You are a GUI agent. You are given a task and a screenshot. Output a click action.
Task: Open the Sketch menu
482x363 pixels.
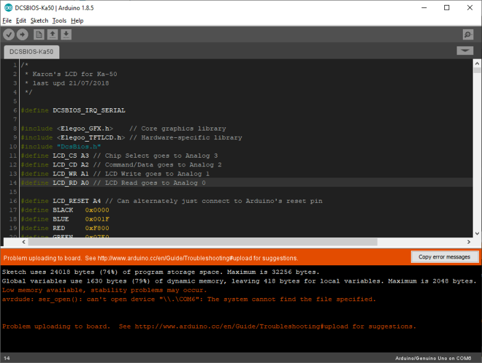pyautogui.click(x=39, y=20)
